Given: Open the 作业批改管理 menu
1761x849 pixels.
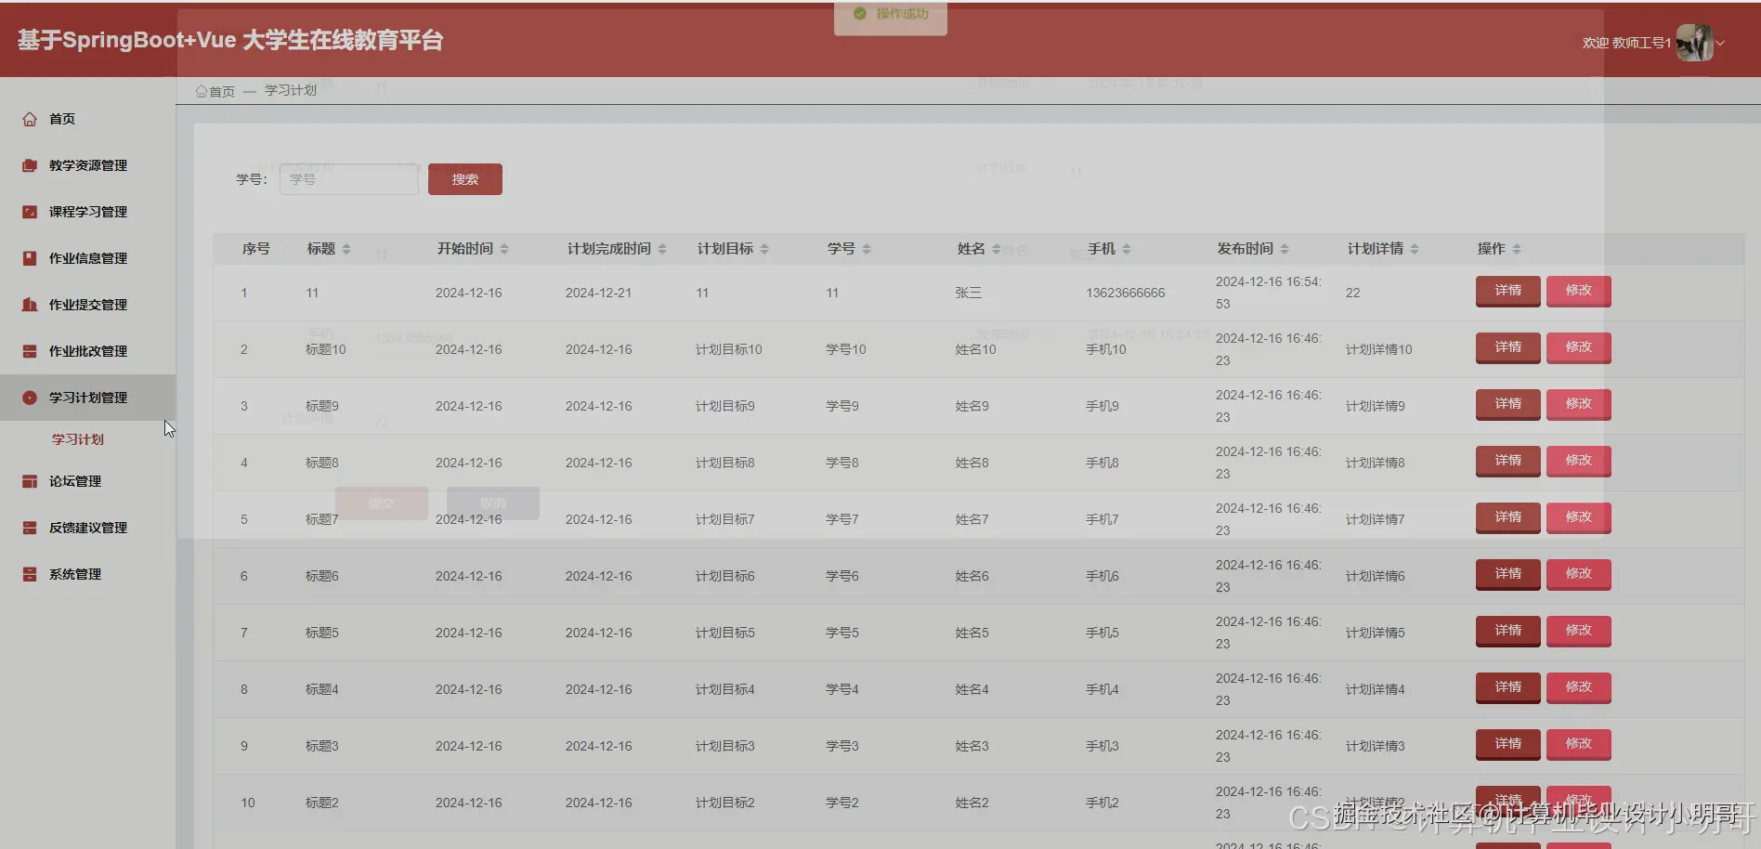Looking at the screenshot, I should (x=87, y=351).
